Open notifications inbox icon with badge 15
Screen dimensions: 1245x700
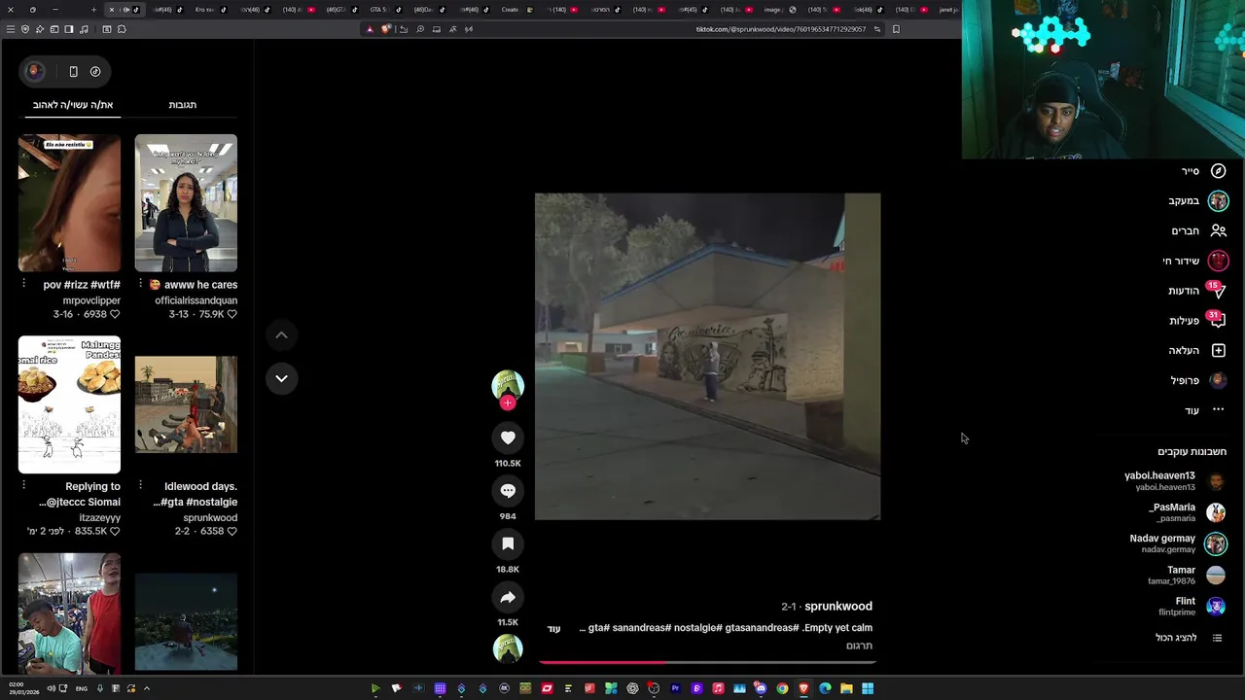[x=1218, y=290]
